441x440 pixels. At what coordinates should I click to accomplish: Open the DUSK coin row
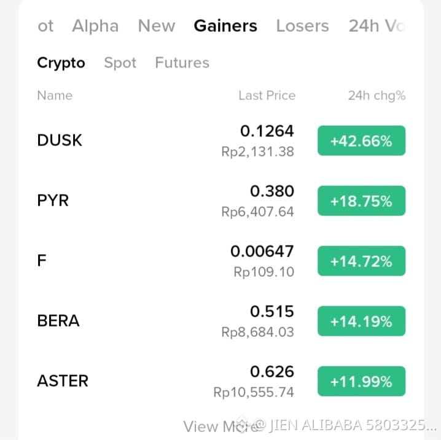(221, 141)
